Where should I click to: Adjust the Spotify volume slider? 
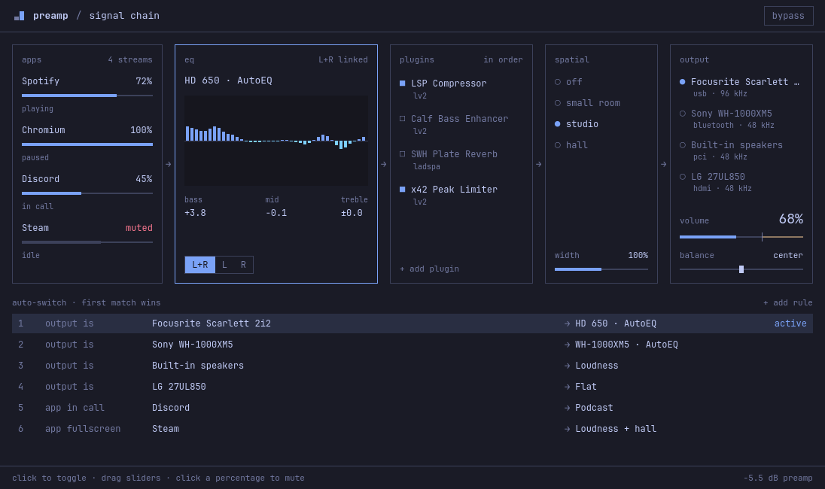pos(87,96)
